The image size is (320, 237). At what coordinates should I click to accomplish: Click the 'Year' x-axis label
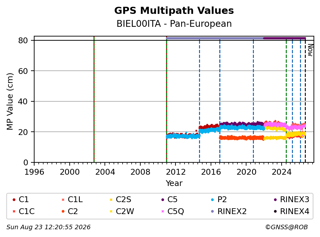[x=174, y=183]
